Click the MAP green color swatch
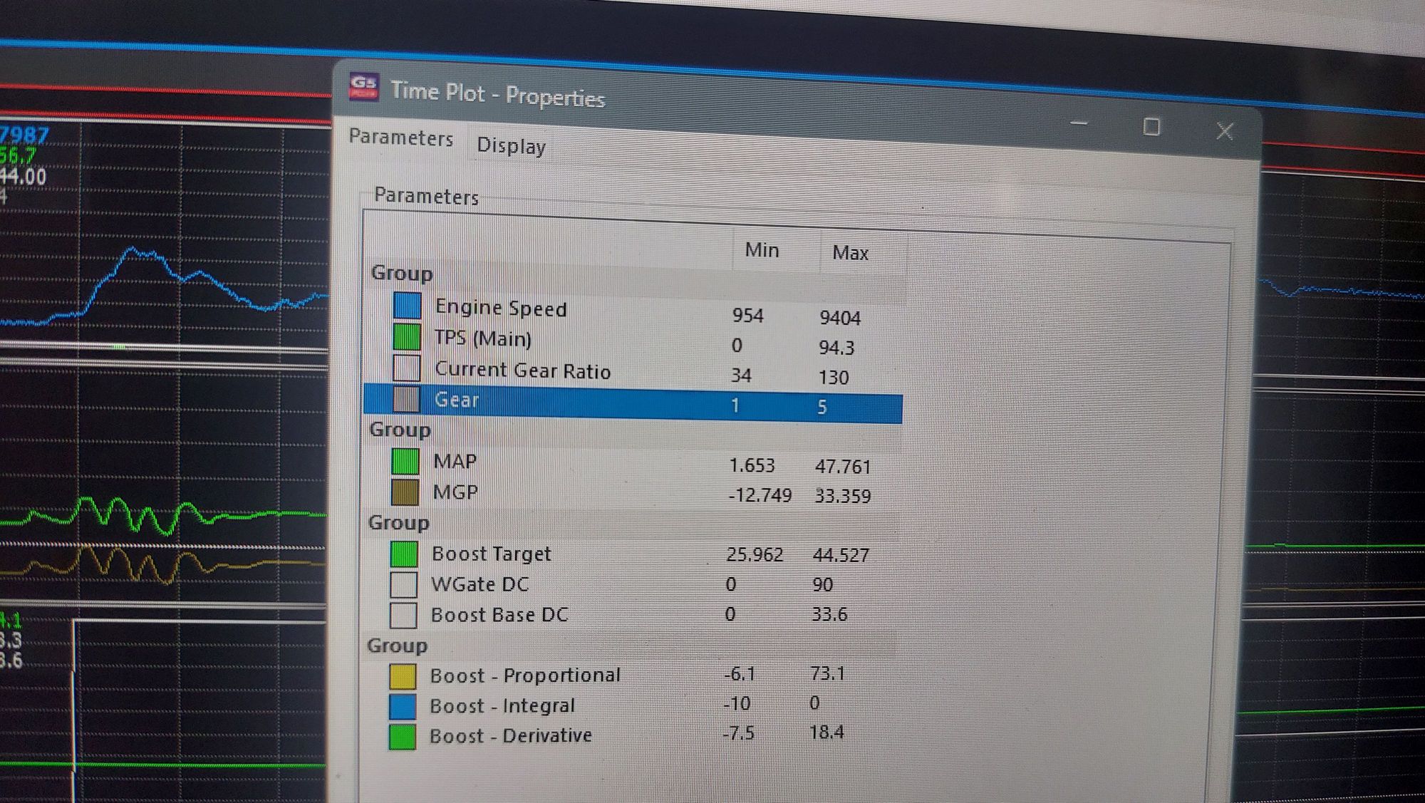1425x803 pixels. tap(405, 461)
